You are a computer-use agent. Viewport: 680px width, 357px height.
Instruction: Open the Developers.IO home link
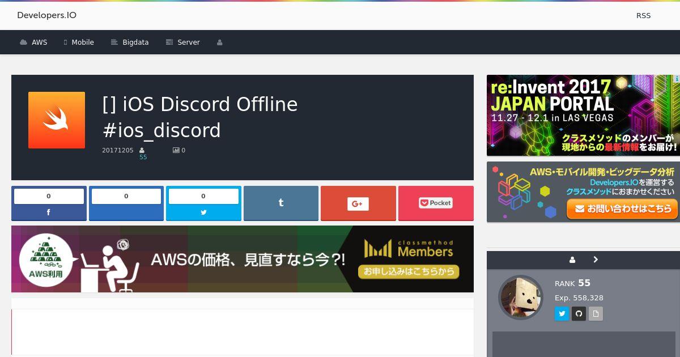click(x=46, y=15)
